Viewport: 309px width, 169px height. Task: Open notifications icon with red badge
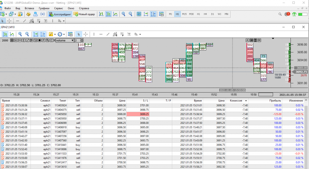(x=287, y=14)
